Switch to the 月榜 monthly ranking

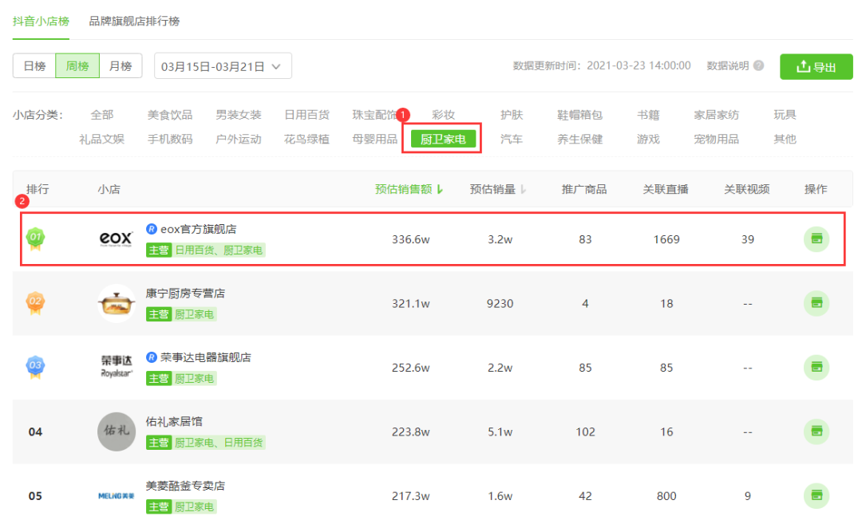pos(121,66)
